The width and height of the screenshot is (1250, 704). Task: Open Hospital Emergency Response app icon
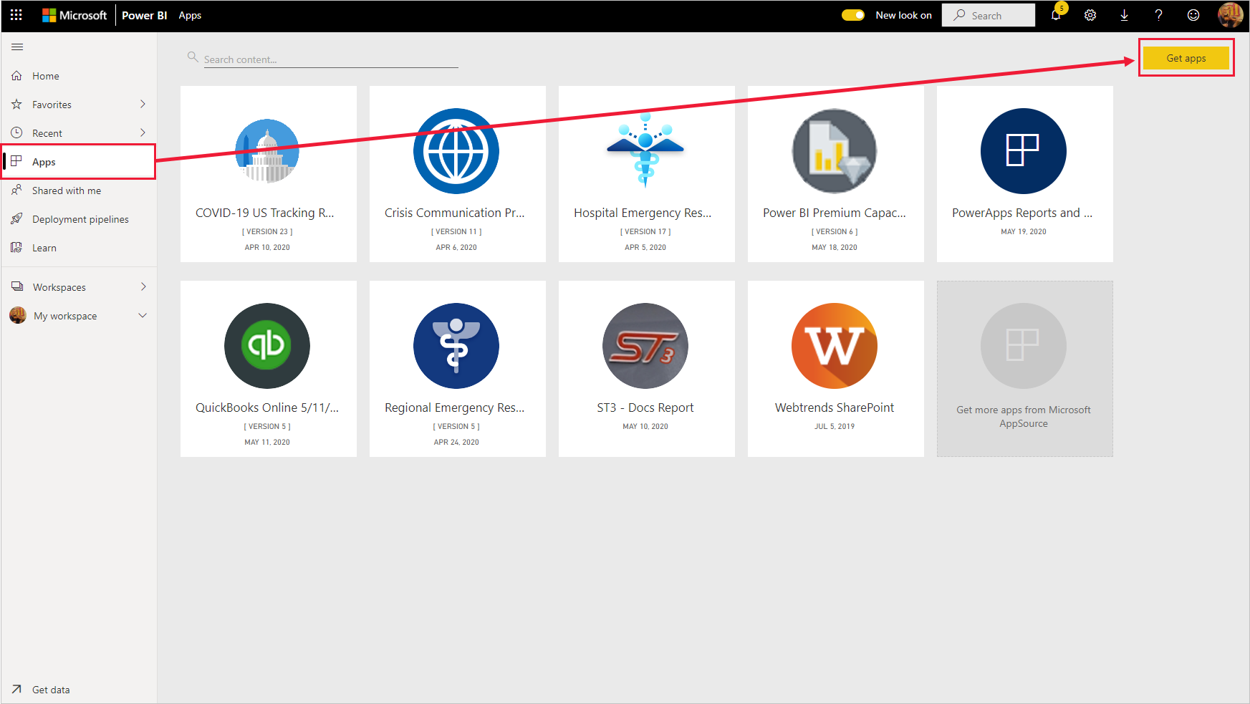tap(645, 151)
